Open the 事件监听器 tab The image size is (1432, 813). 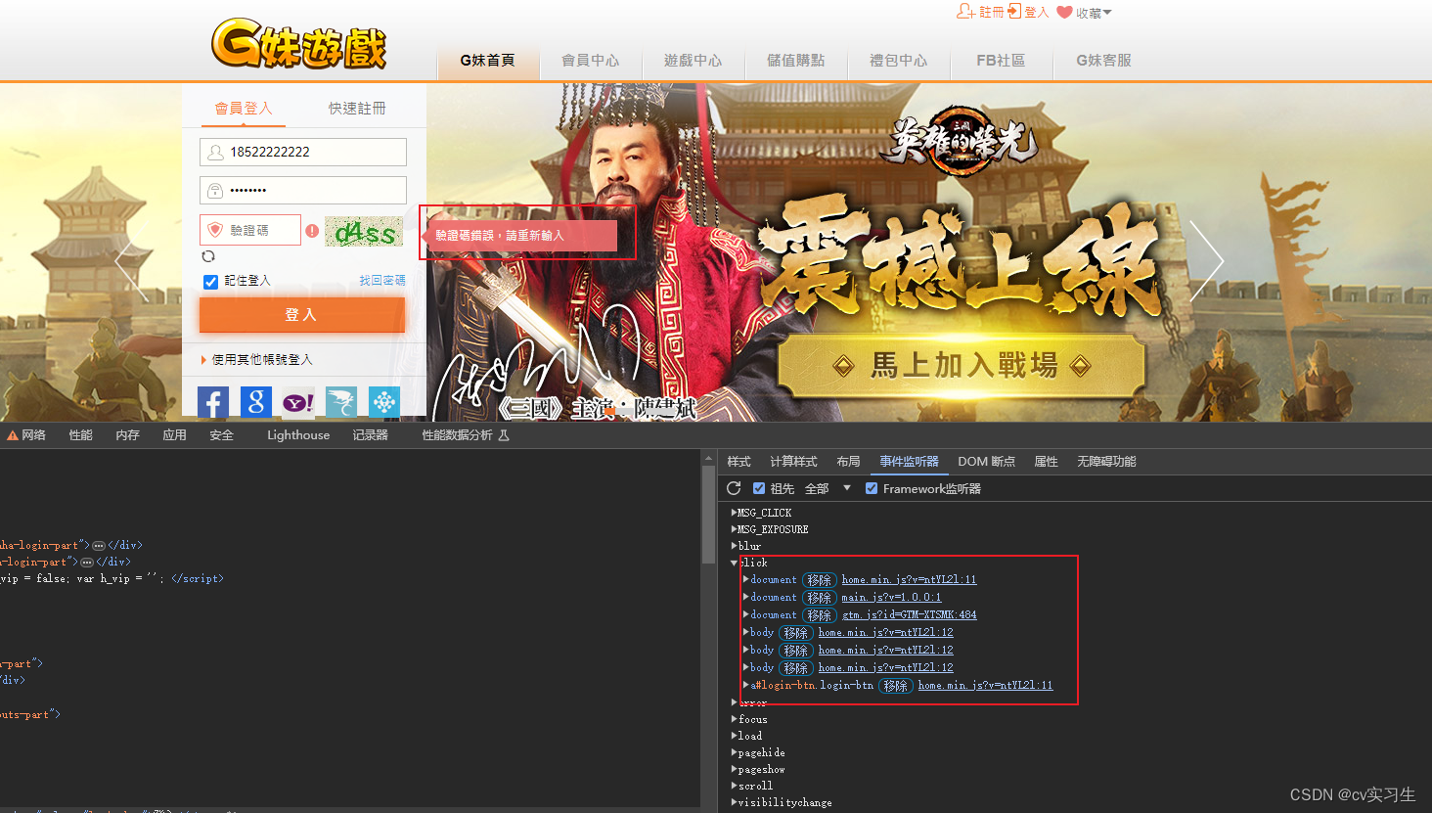tap(909, 462)
